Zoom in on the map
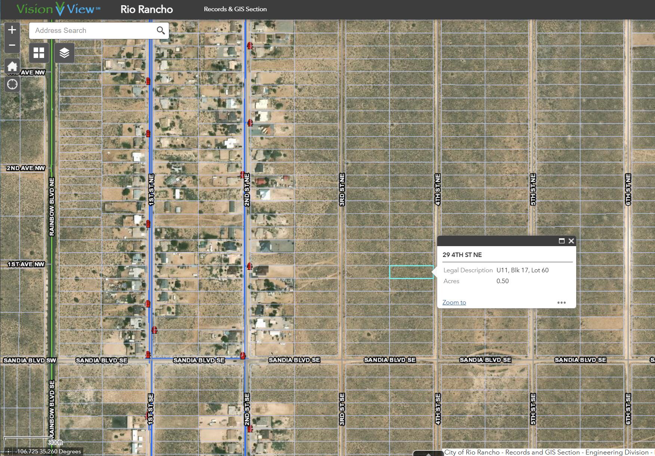 [12, 30]
